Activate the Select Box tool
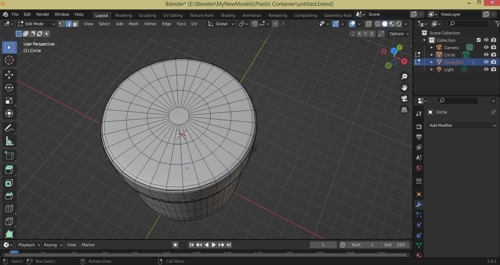500x265 pixels. click(x=9, y=47)
